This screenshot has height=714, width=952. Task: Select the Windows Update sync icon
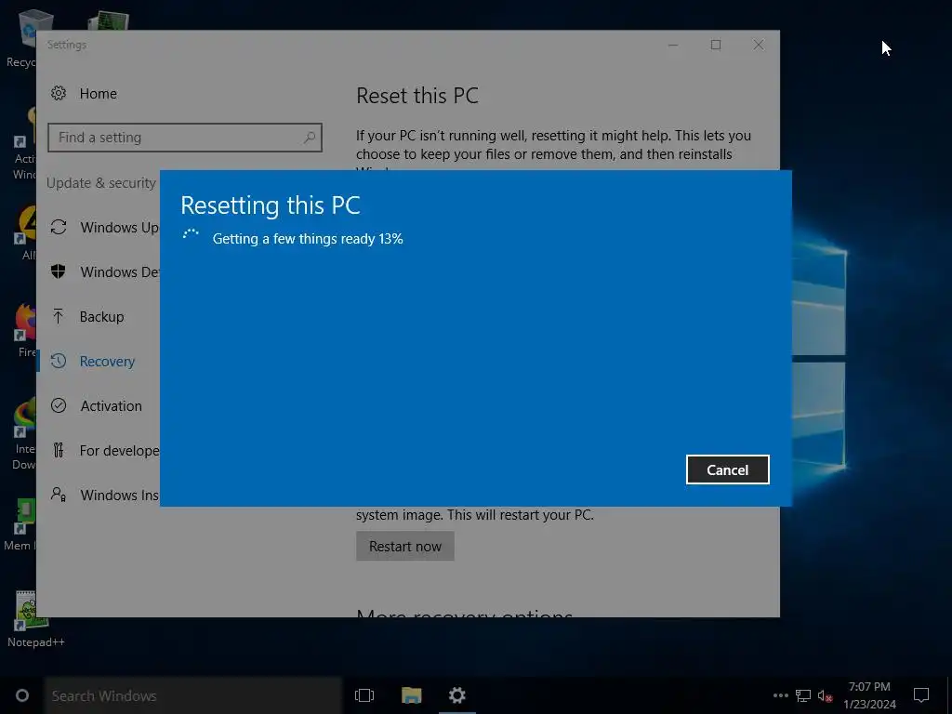tap(59, 227)
